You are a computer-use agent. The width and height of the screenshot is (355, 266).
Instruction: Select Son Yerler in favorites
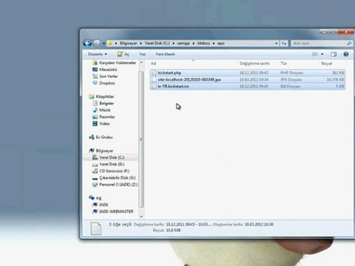(105, 76)
